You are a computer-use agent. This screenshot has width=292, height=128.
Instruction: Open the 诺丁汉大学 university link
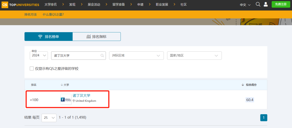pos(82,96)
